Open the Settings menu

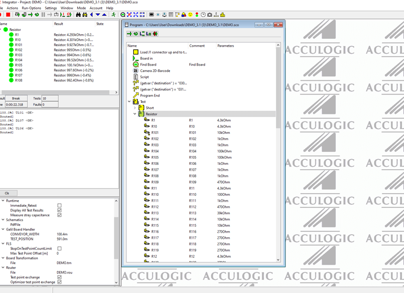51,8
